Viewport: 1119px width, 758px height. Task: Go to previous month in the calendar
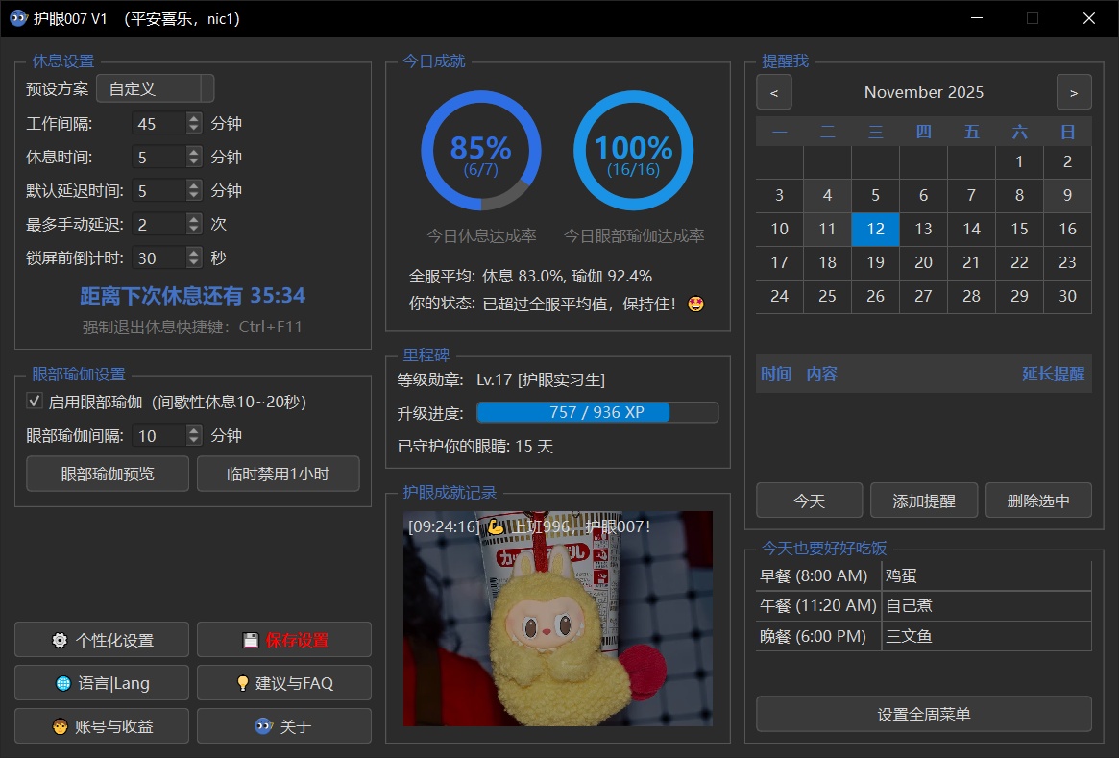pyautogui.click(x=774, y=91)
